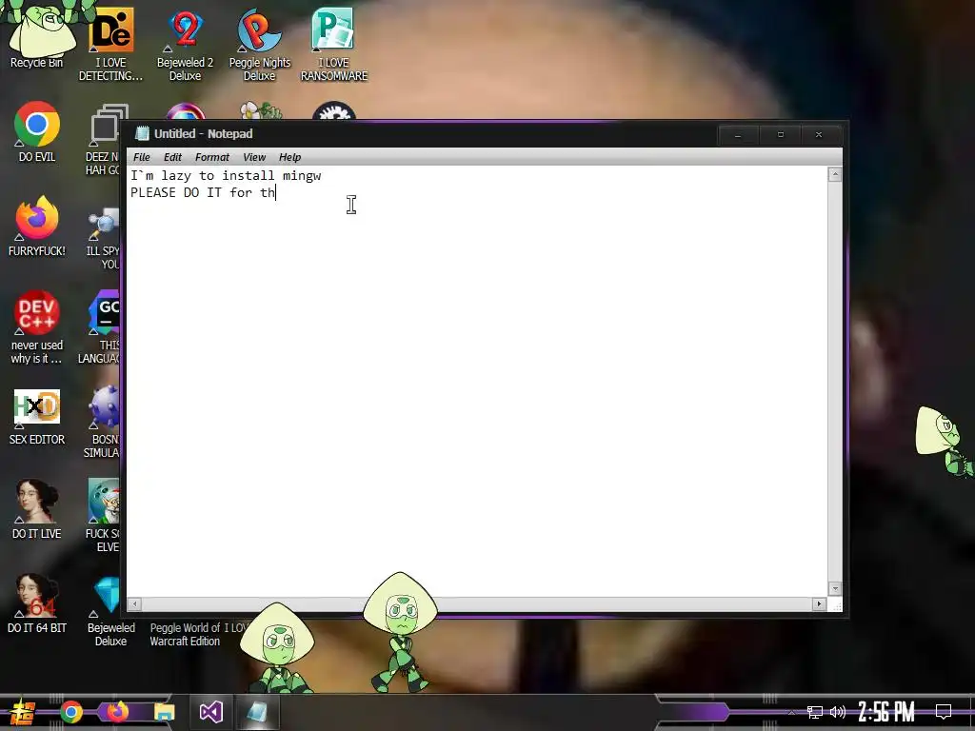Click the Start button on the taskbar
Image resolution: width=975 pixels, height=731 pixels.
pyautogui.click(x=22, y=712)
